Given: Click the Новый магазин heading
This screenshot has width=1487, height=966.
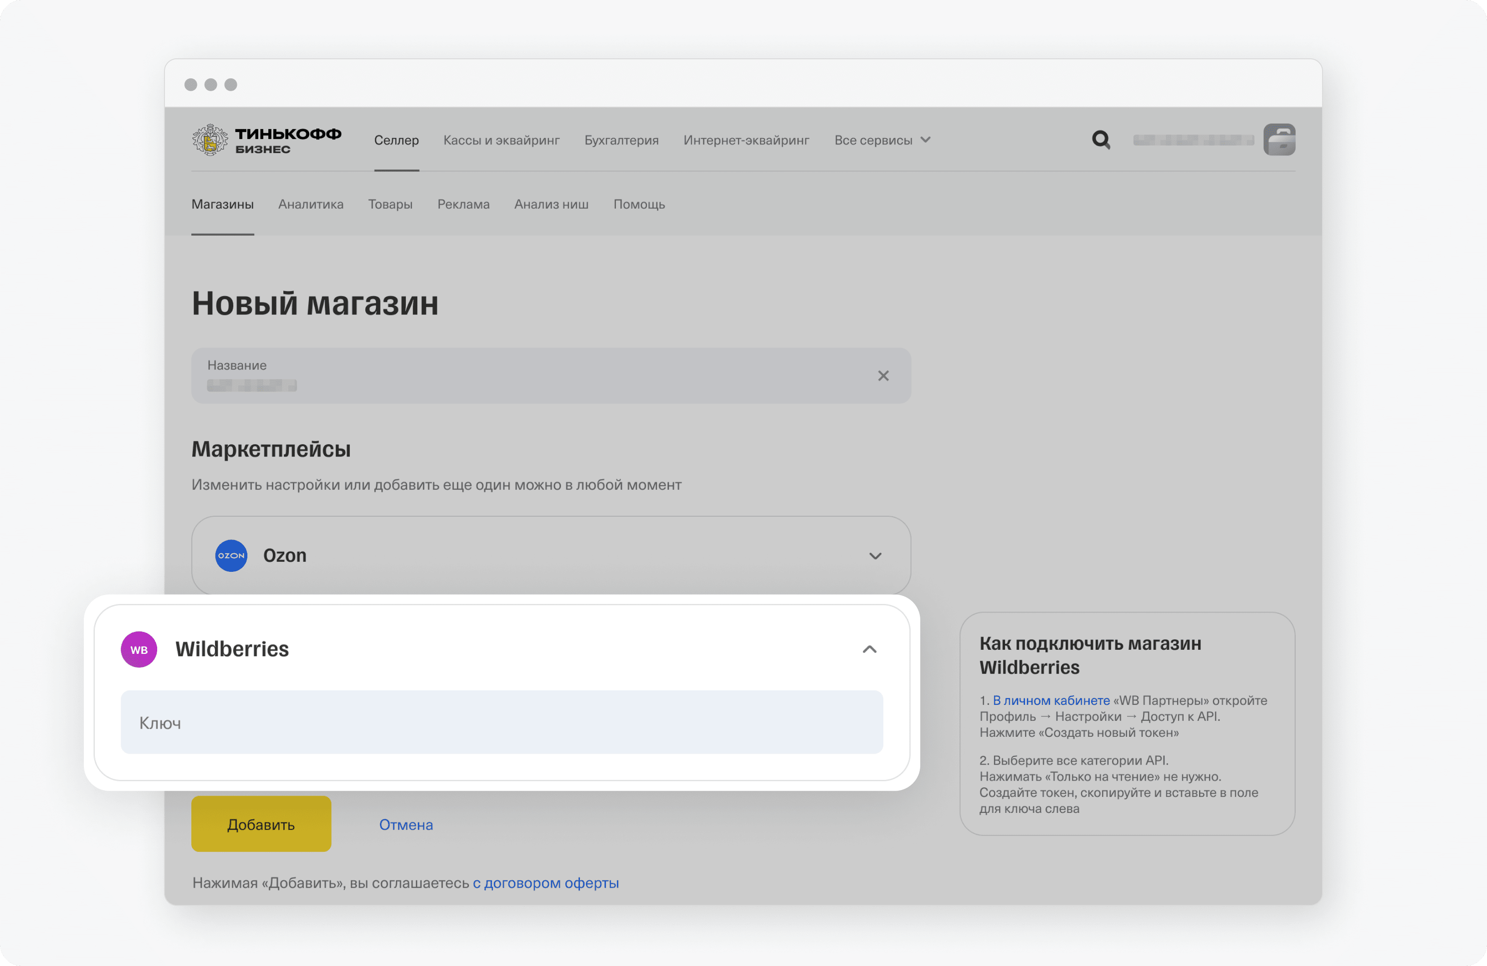Looking at the screenshot, I should [x=315, y=303].
